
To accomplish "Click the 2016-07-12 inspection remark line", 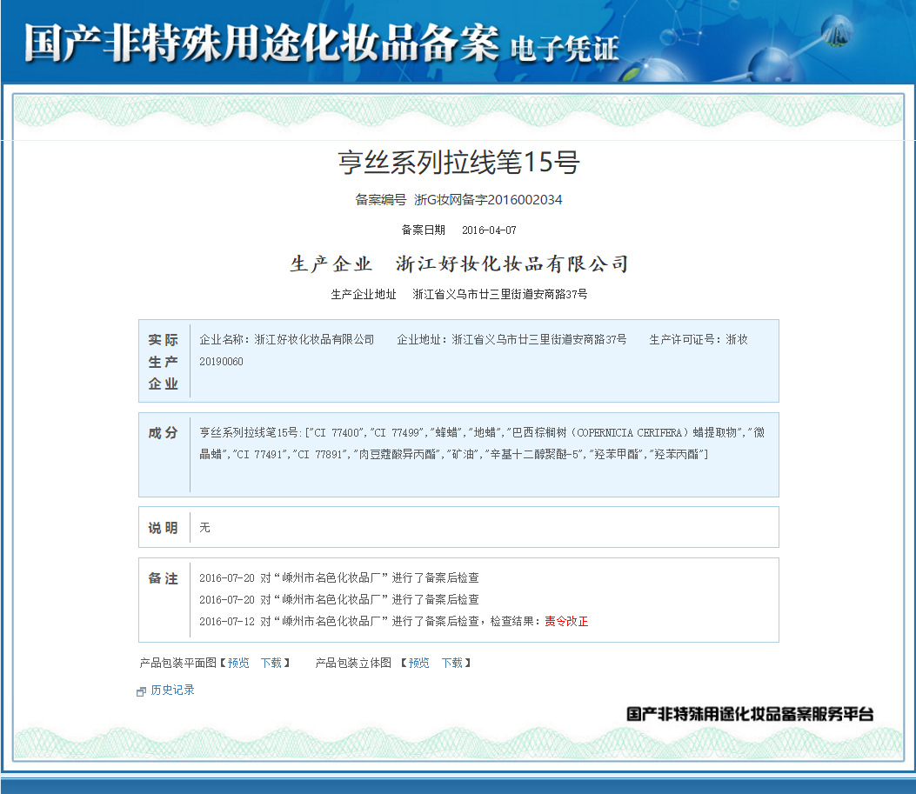I will [x=394, y=621].
